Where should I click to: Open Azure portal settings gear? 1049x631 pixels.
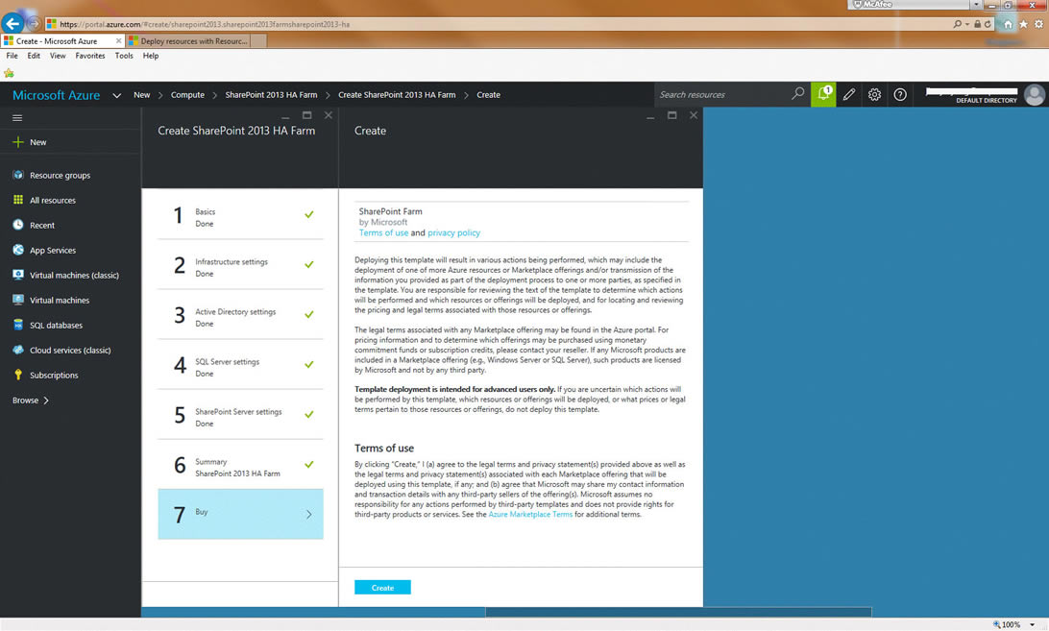874,94
